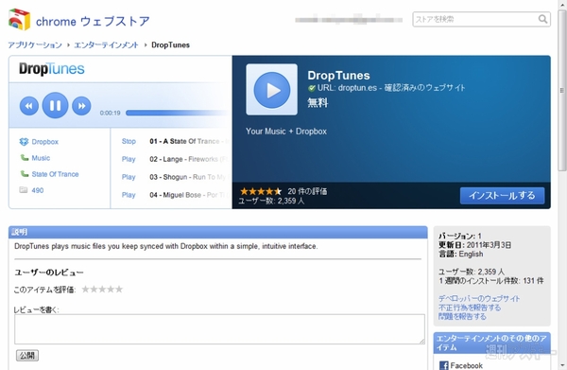This screenshot has height=370, width=567.
Task: Click the green verified checkmark icon
Action: point(311,88)
